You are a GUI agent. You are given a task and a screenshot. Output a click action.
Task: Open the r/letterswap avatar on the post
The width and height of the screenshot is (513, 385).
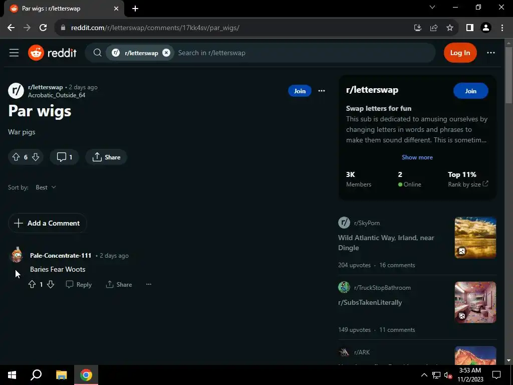[x=16, y=91]
